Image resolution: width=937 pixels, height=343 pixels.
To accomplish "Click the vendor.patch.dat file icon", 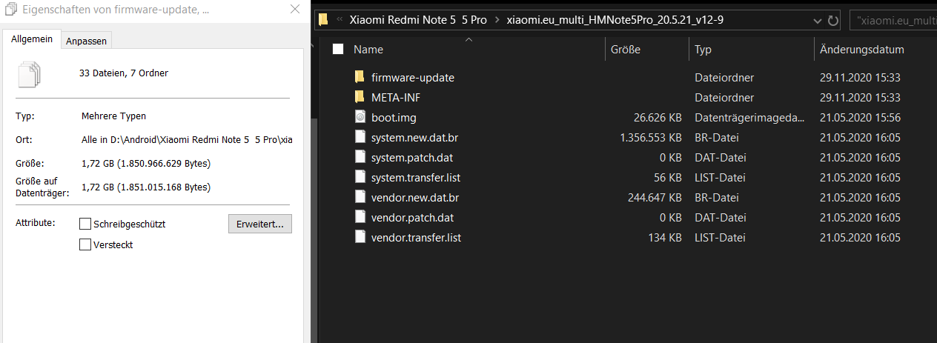I will pyautogui.click(x=360, y=217).
